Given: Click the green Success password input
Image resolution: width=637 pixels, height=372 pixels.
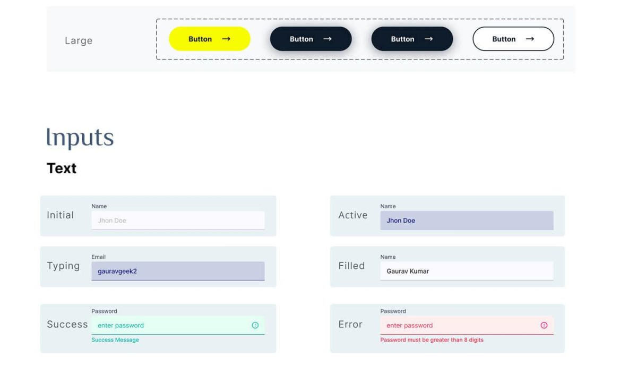Looking at the screenshot, I should coord(170,325).
